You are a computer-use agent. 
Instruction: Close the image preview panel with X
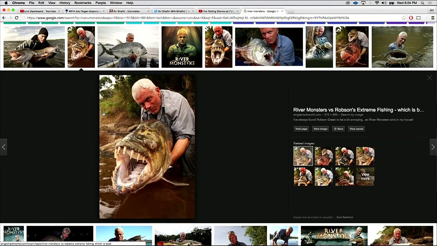click(x=429, y=78)
